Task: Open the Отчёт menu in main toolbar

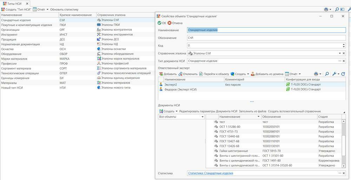Action: pyautogui.click(x=40, y=9)
